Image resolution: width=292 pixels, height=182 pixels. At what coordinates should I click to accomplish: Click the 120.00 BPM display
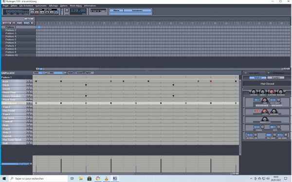[78, 11]
